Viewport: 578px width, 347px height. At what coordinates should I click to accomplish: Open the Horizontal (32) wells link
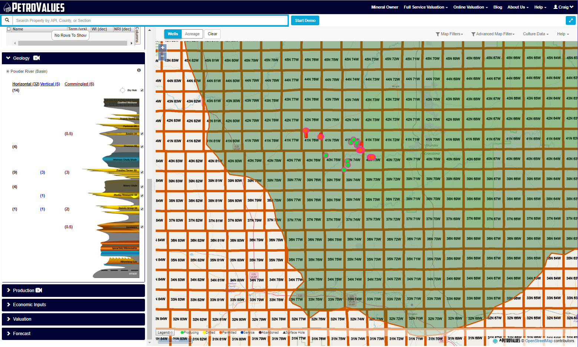coord(26,84)
